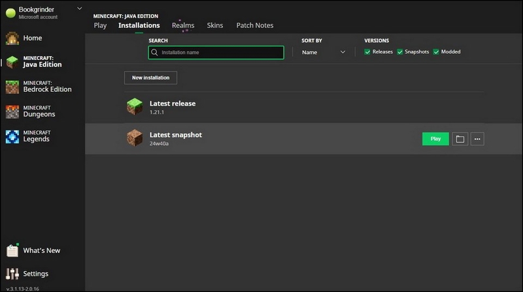Select the Installations tab
Image resolution: width=523 pixels, height=292 pixels.
pyautogui.click(x=139, y=25)
